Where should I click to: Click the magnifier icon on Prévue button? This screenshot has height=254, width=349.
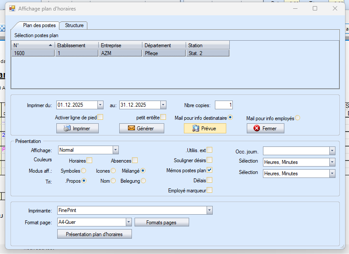tap(196, 129)
